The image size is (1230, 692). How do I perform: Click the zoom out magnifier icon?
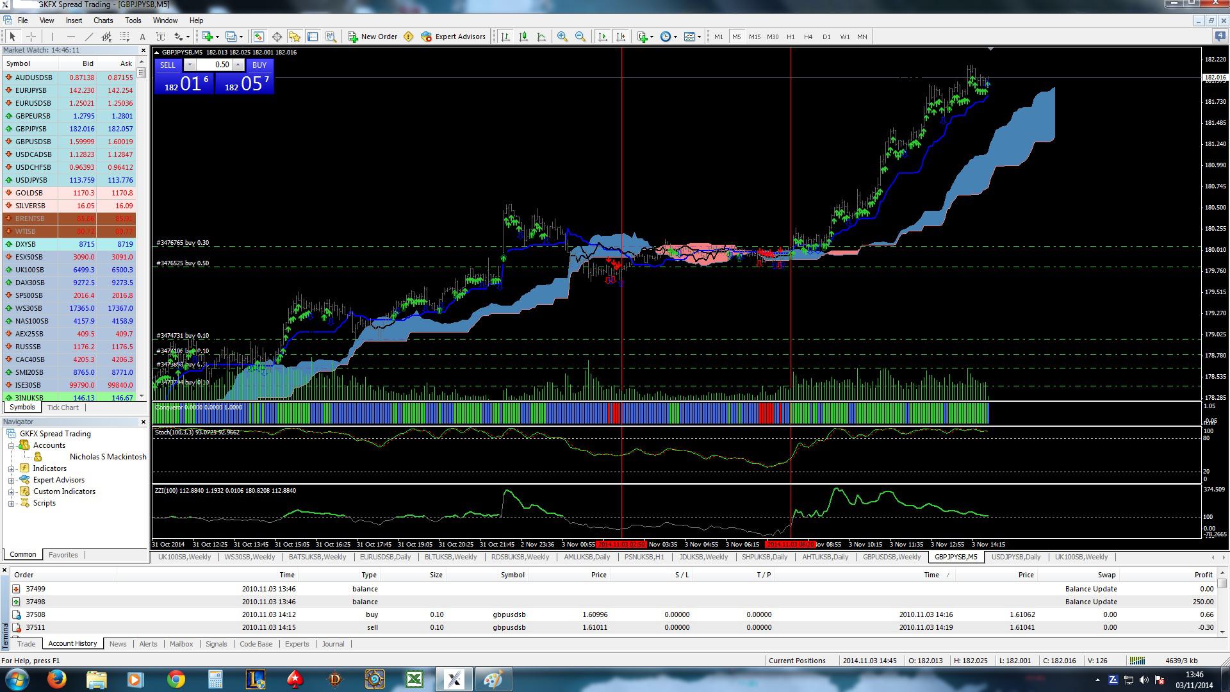tap(580, 37)
